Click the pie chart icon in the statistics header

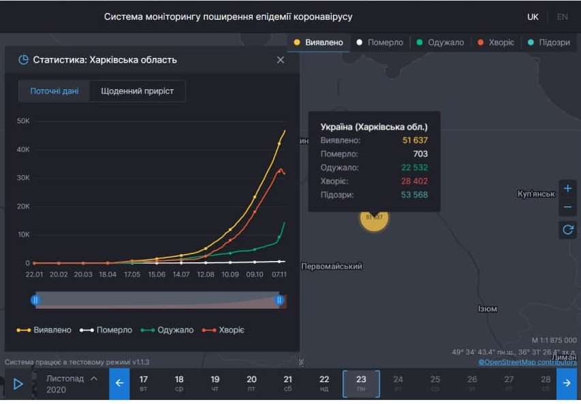(x=20, y=59)
